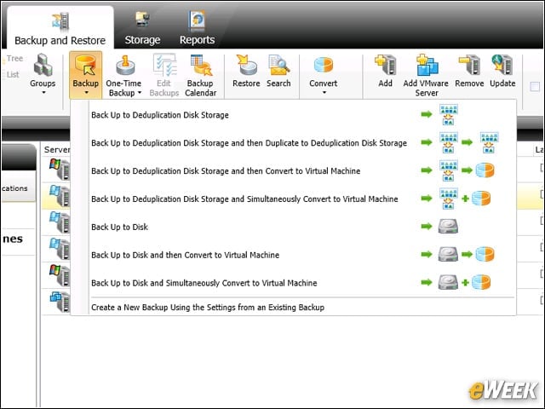Expand the Groups dropdown arrow
The image size is (545, 409).
pyautogui.click(x=43, y=93)
